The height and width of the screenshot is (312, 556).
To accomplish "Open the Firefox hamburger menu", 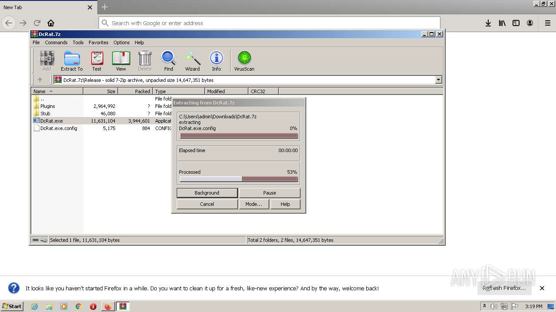I will click(548, 23).
